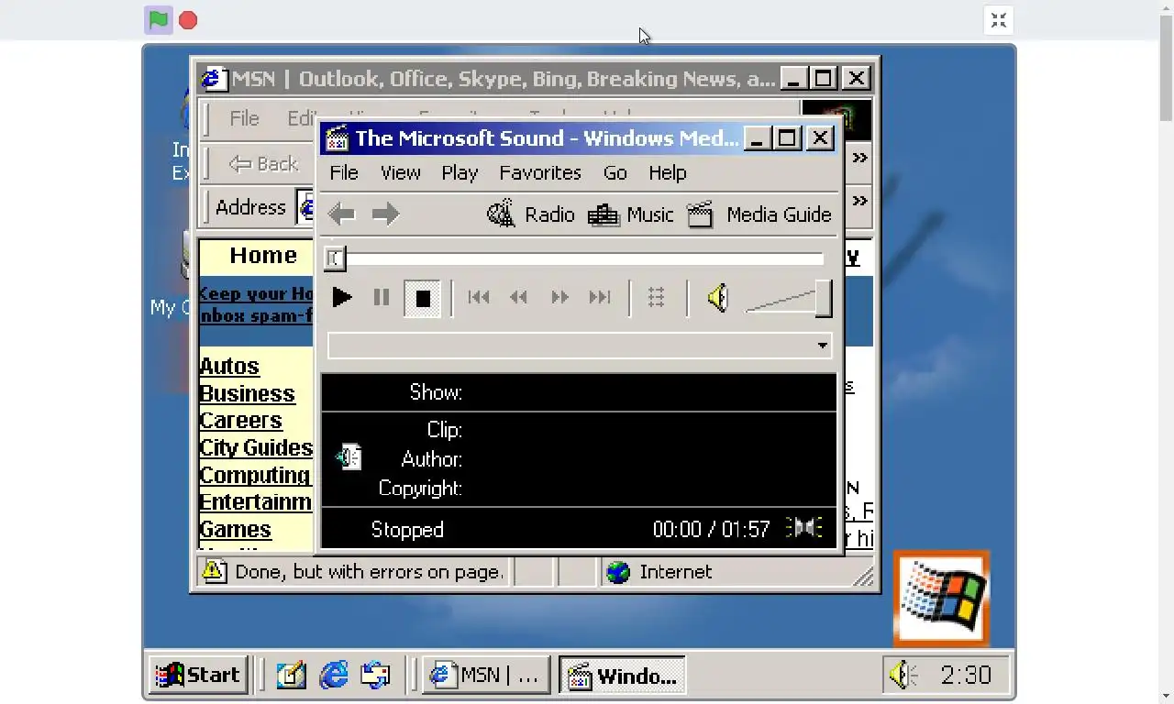Launch Show Desktop from Quick Launch

pyautogui.click(x=290, y=676)
